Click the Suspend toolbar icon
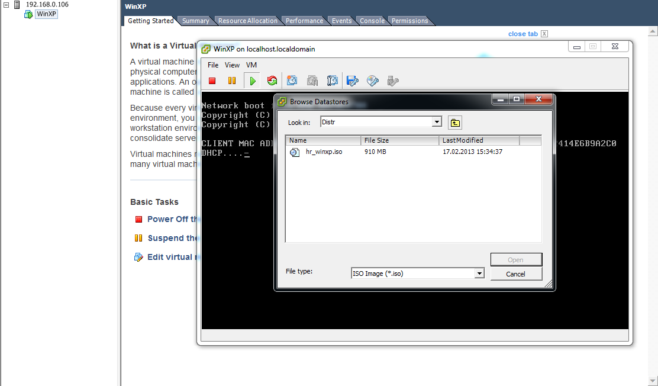The image size is (658, 386). click(231, 81)
